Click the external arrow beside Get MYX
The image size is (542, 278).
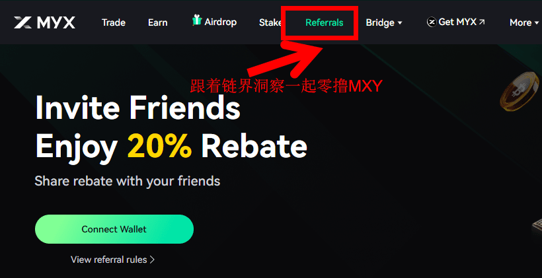481,22
